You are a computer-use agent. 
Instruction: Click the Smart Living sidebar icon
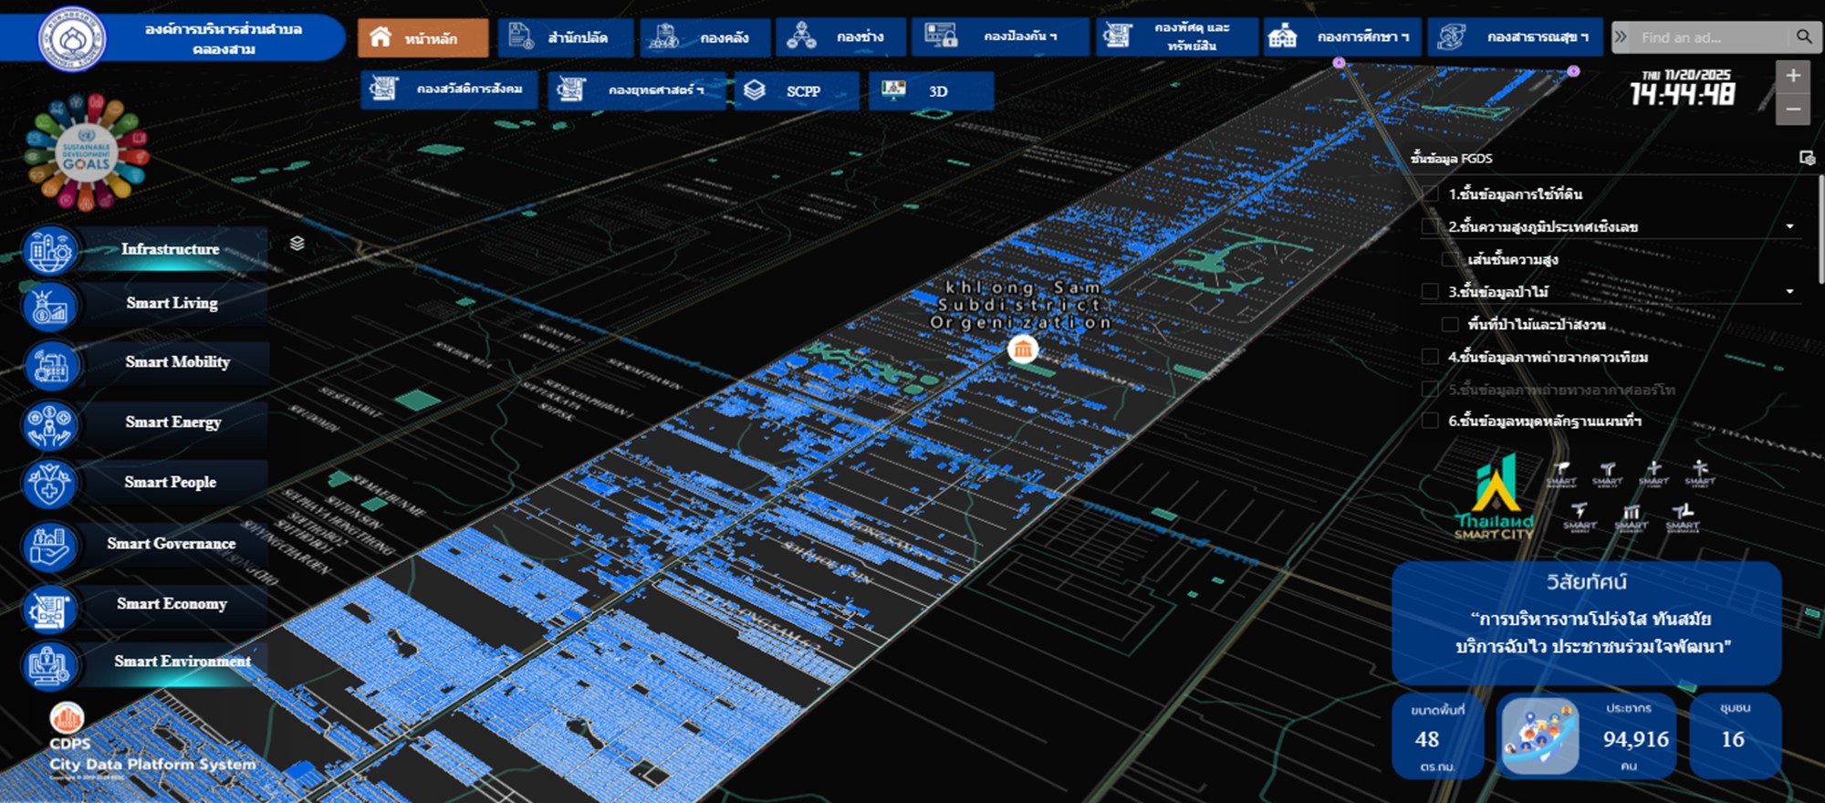(50, 306)
